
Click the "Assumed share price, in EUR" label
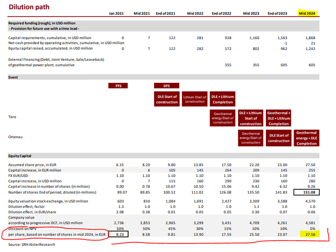32,165
